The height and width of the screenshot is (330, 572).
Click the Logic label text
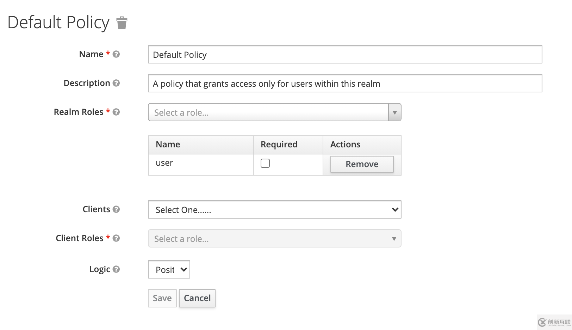click(x=100, y=270)
